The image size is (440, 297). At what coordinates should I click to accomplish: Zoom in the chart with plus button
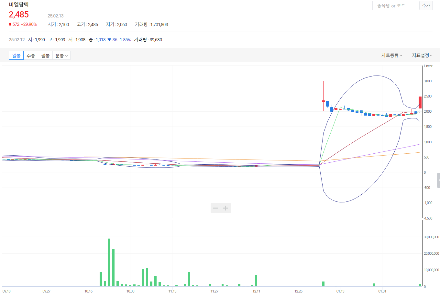226,208
